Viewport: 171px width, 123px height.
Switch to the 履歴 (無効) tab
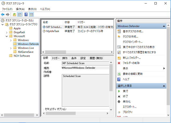[96, 58]
